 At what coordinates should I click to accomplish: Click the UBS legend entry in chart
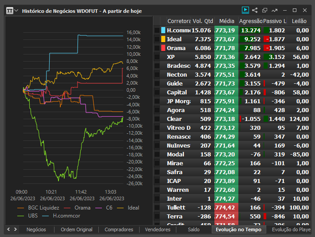(x=27, y=216)
